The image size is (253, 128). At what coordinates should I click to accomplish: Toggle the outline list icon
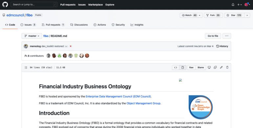point(26,67)
